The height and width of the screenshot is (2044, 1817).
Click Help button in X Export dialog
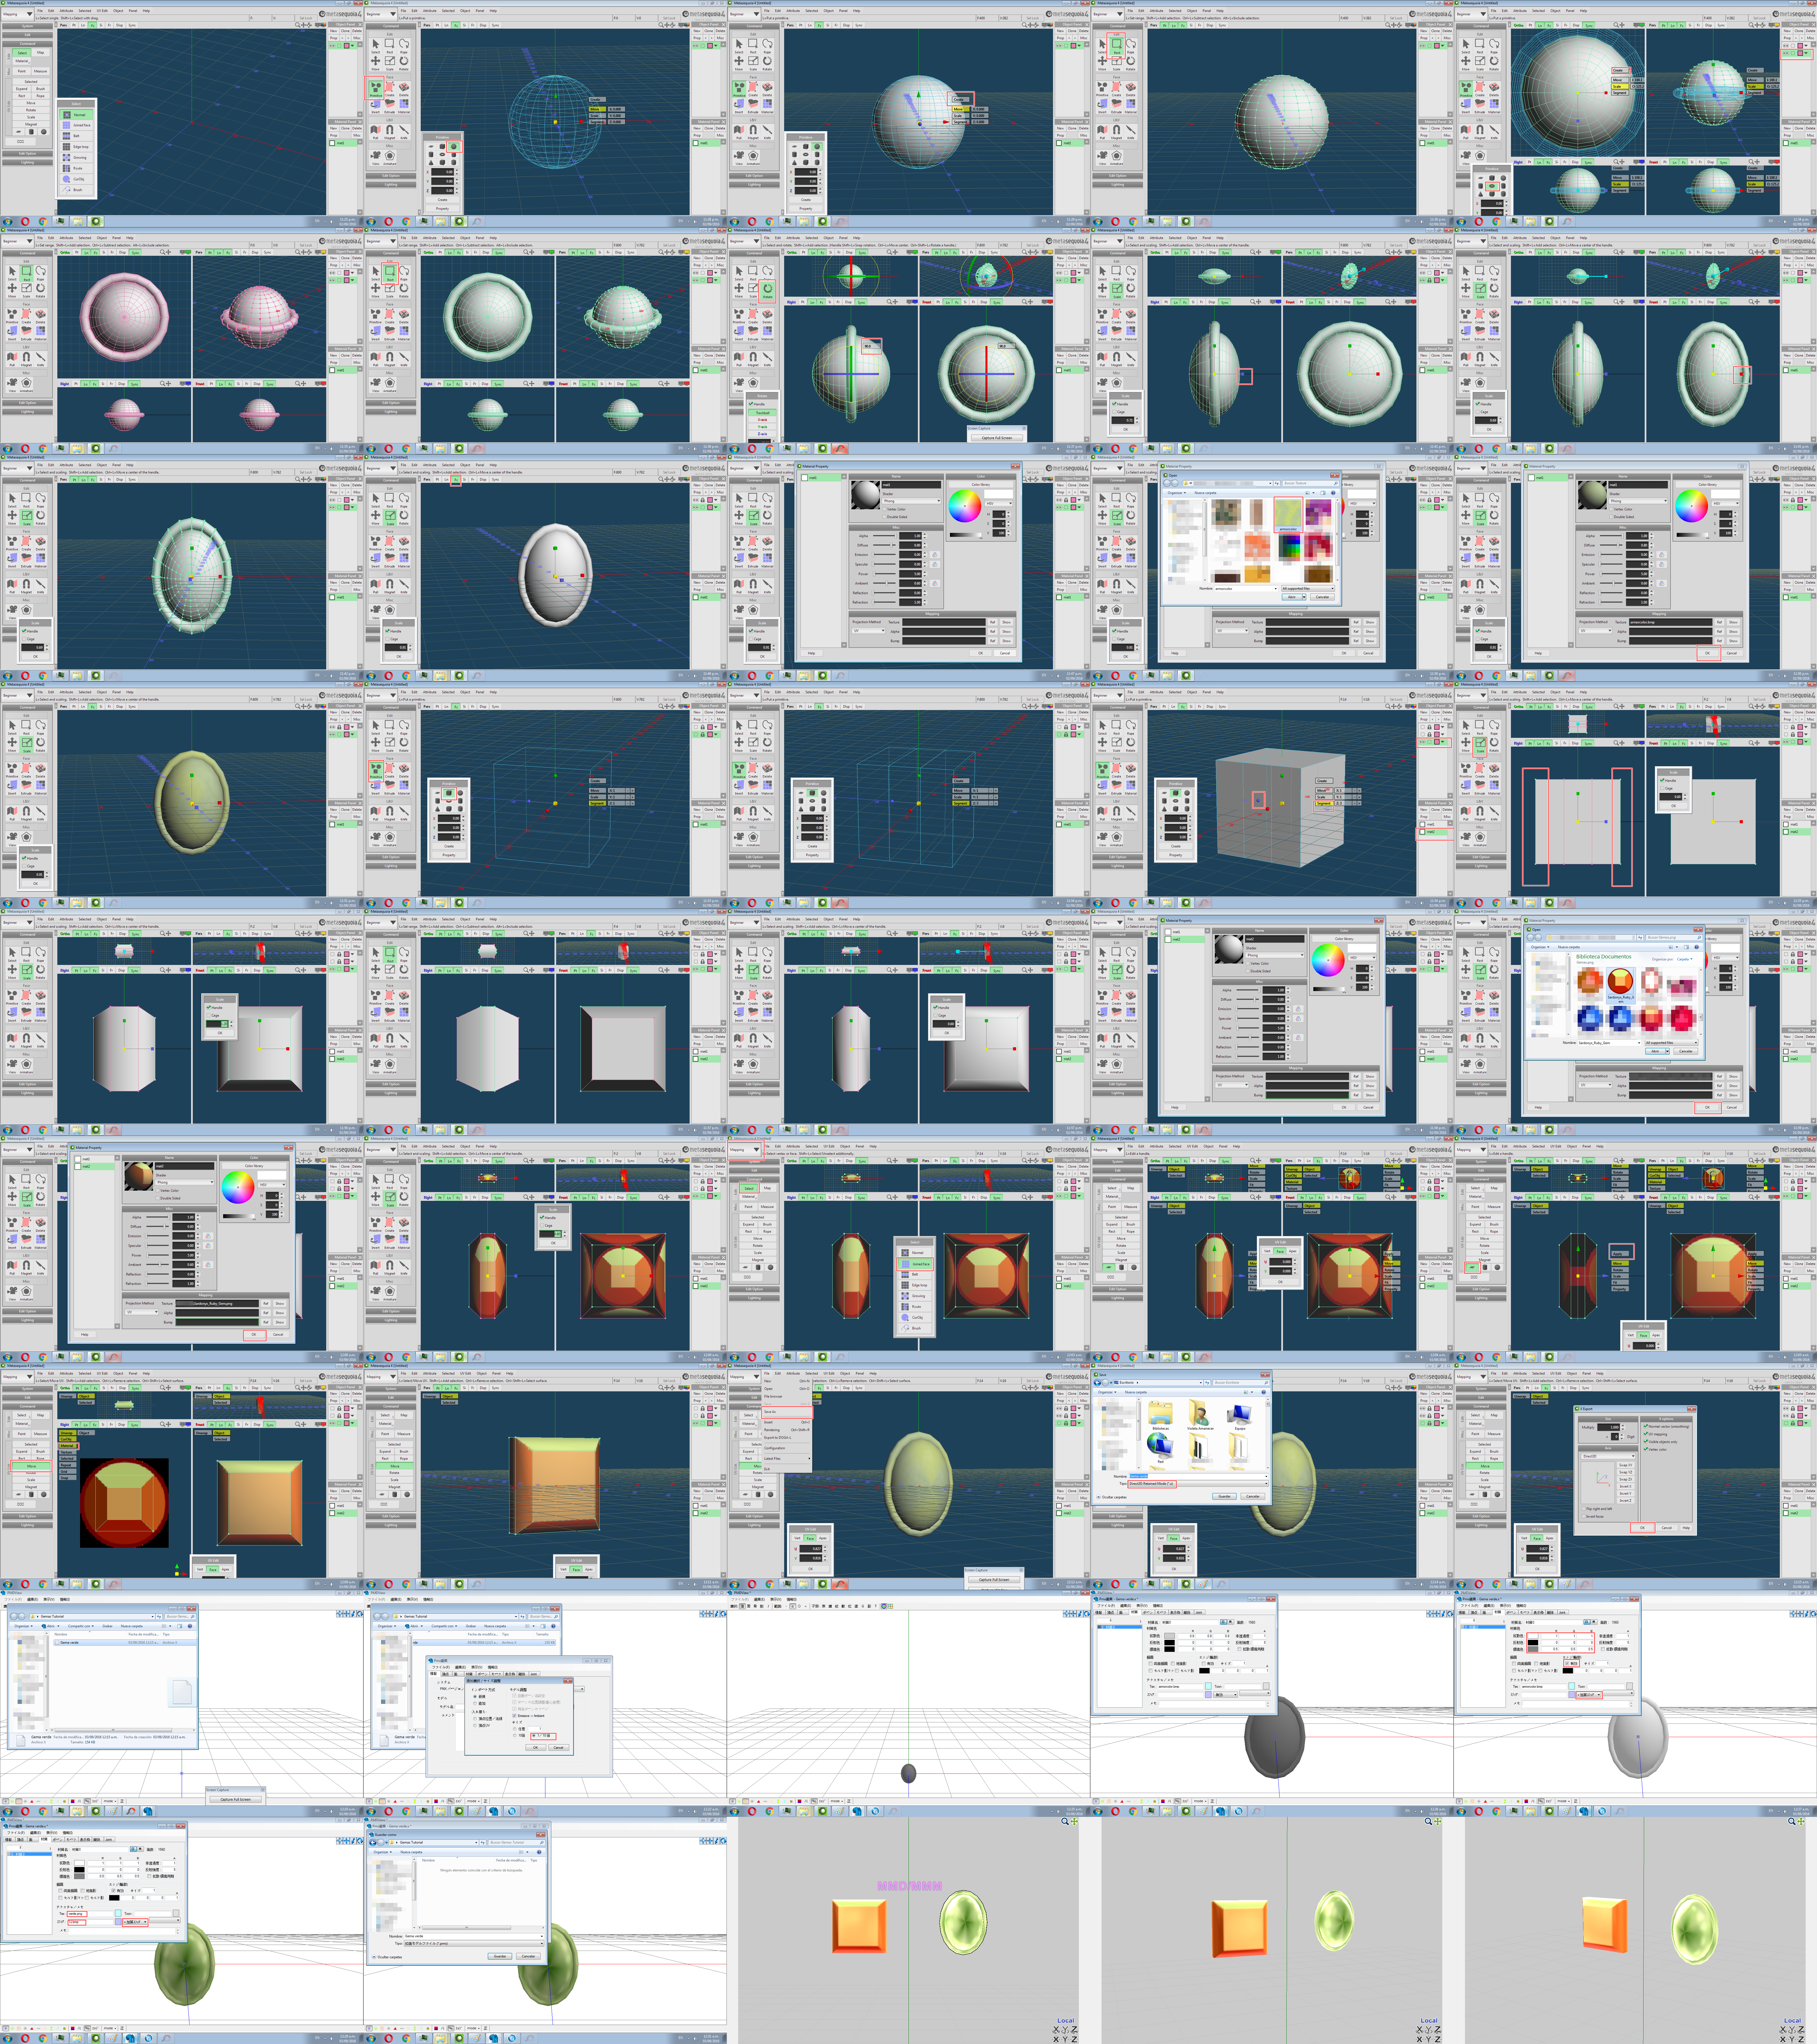click(1686, 1528)
